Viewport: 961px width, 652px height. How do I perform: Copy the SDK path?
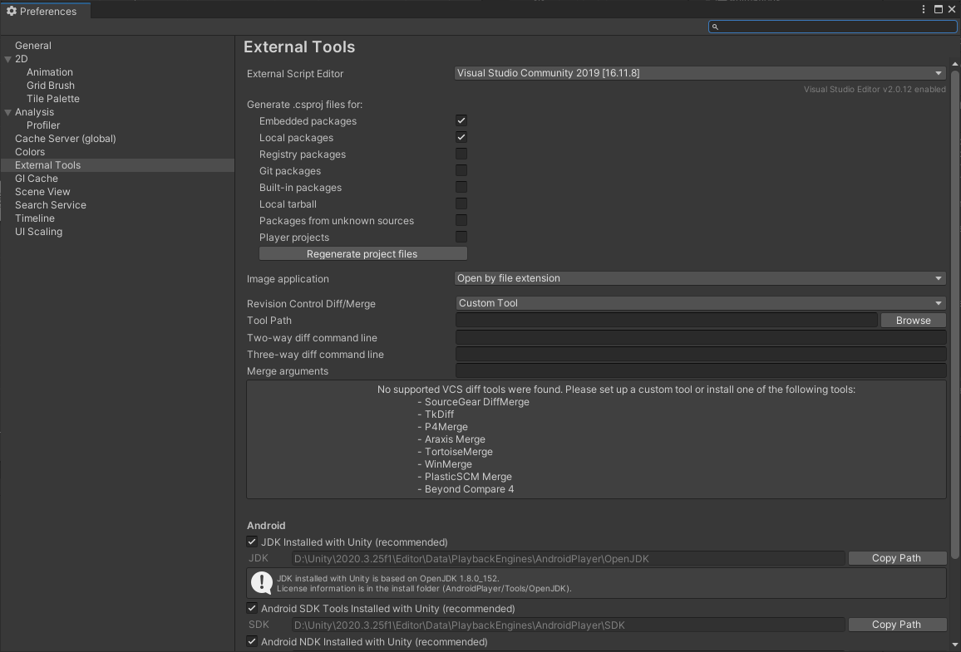tap(897, 625)
